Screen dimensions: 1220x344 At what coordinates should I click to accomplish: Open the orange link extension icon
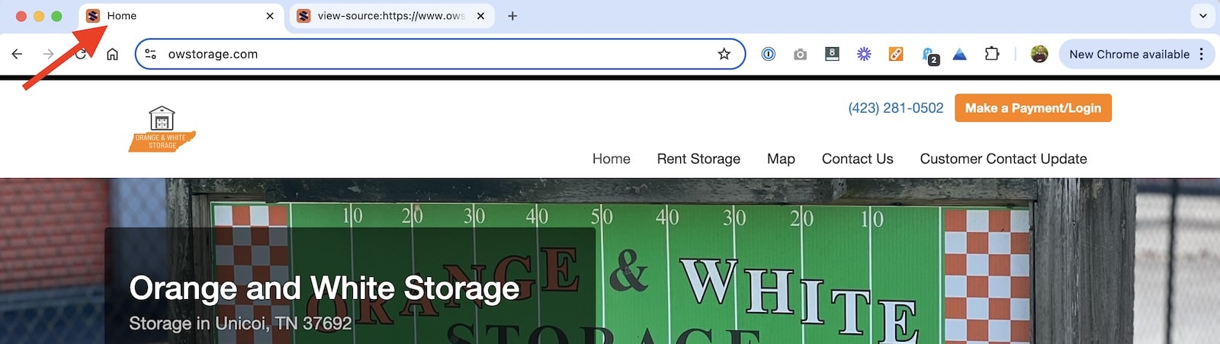point(896,54)
